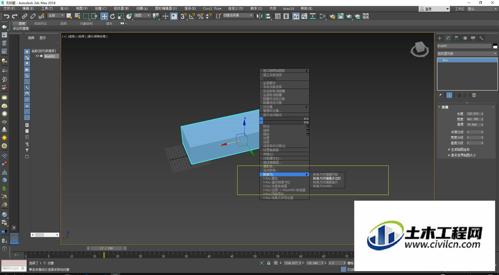The image size is (499, 275).
Task: Toggle display geometry filter in explorer
Action: (x=27, y=52)
